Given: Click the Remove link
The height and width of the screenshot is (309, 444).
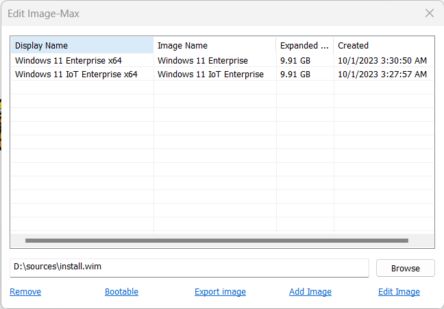Looking at the screenshot, I should point(25,291).
